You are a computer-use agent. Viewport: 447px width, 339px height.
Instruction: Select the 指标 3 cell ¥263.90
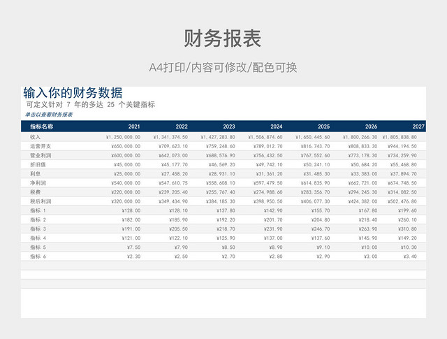click(367, 229)
